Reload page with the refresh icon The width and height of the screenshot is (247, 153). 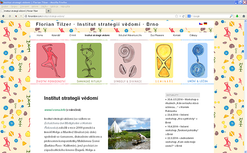coord(183,16)
